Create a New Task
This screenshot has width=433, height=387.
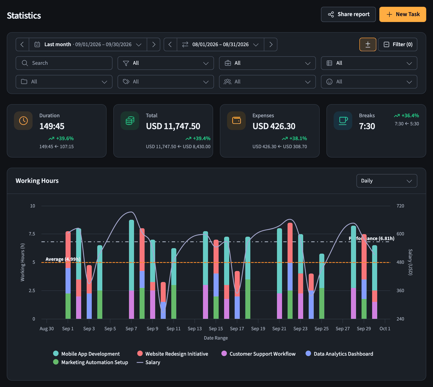[403, 14]
